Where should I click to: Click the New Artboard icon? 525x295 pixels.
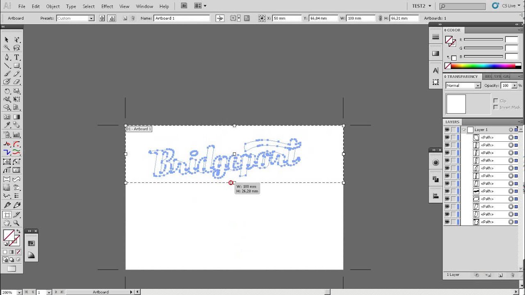(x=125, y=18)
